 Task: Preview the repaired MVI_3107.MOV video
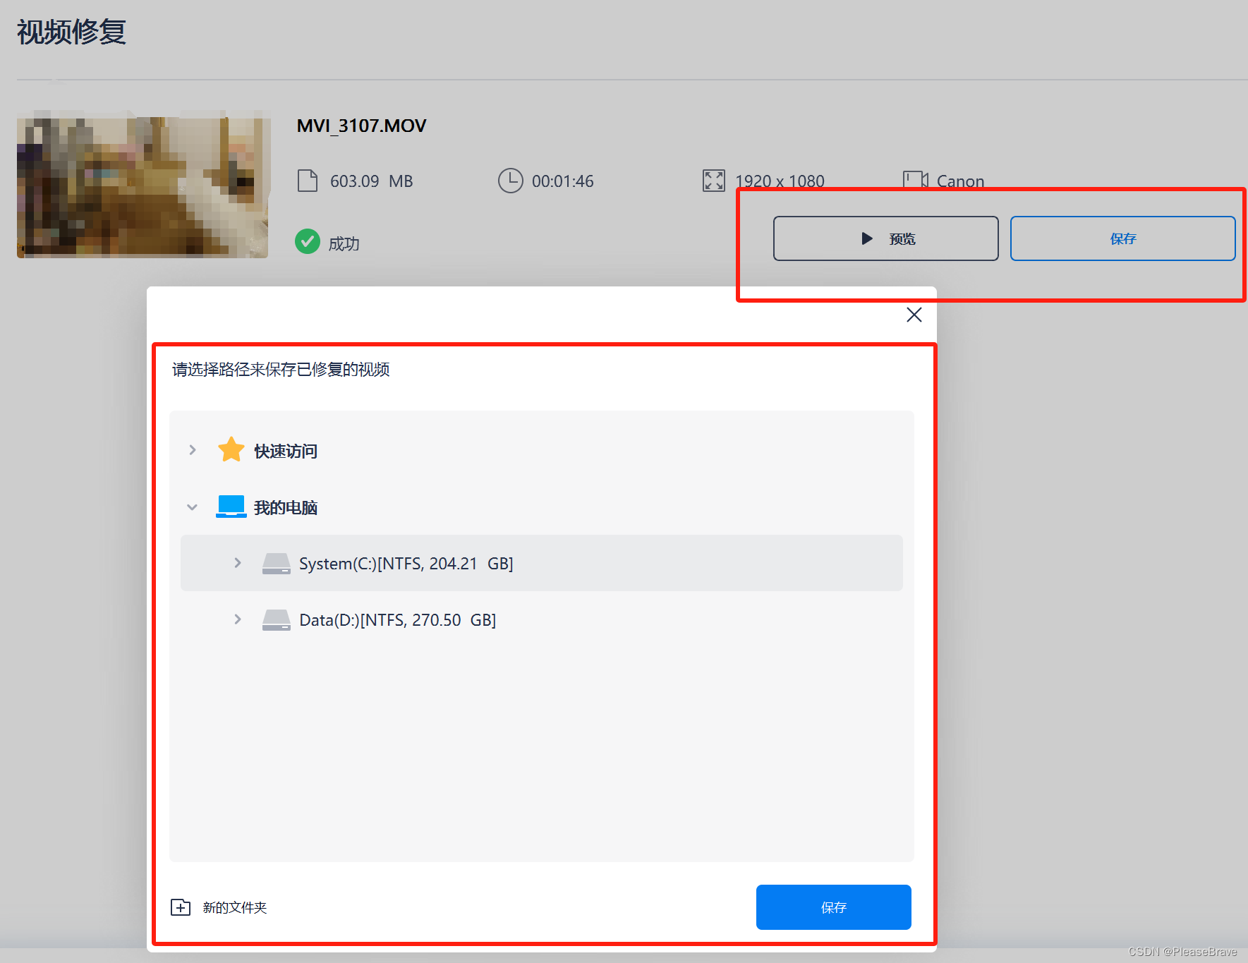point(885,238)
